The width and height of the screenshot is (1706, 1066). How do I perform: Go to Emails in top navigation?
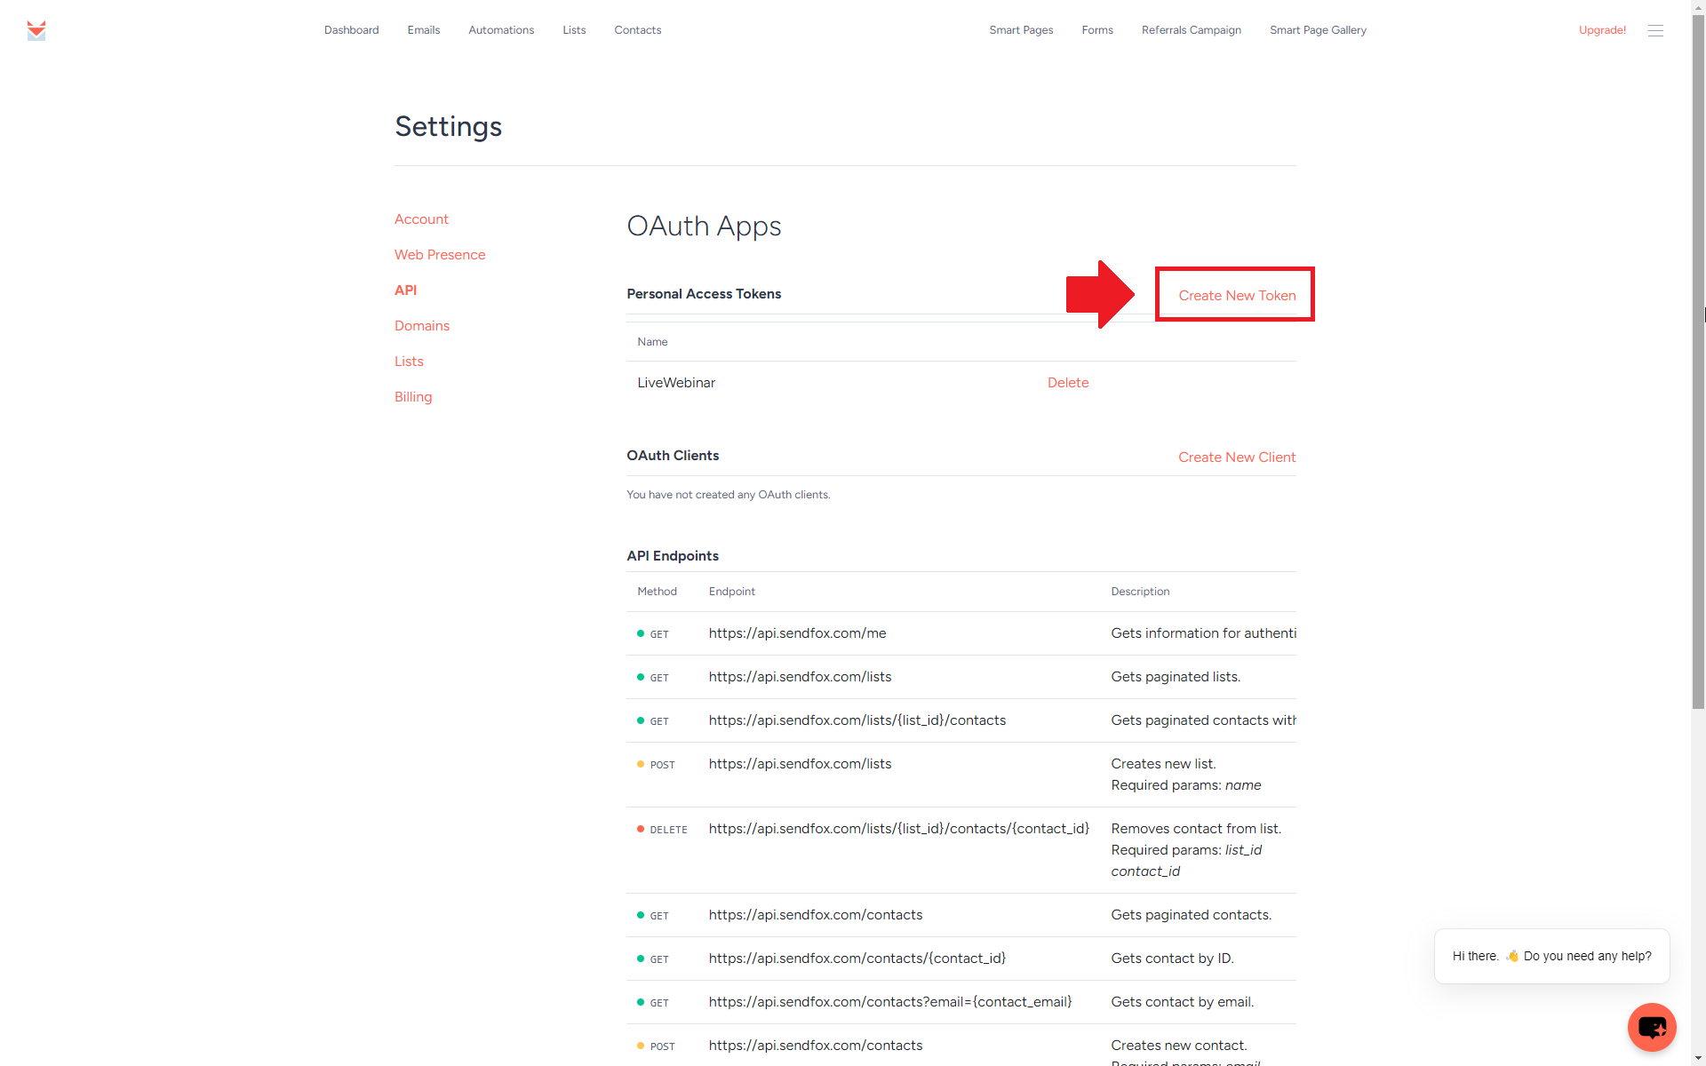tap(424, 30)
